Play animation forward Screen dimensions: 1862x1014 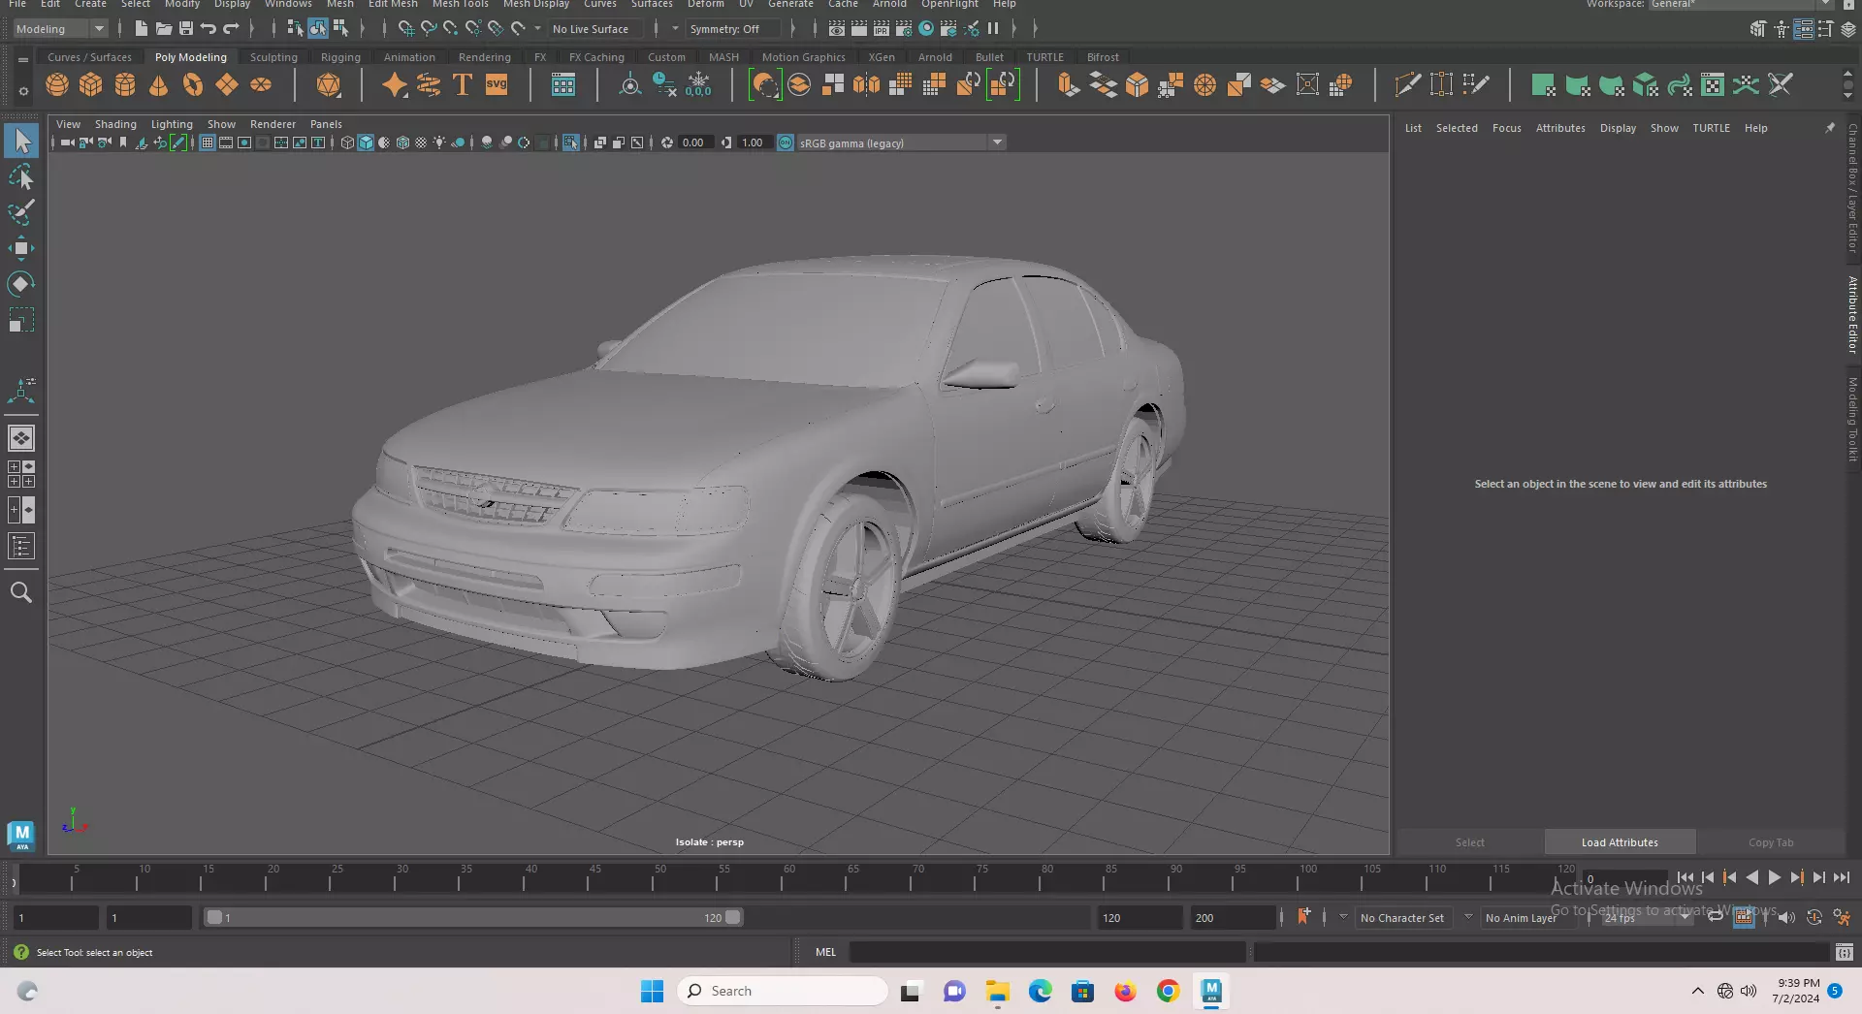1774,877
